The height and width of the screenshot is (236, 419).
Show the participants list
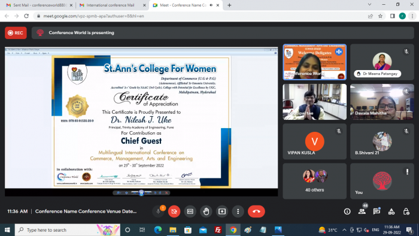coord(362,211)
